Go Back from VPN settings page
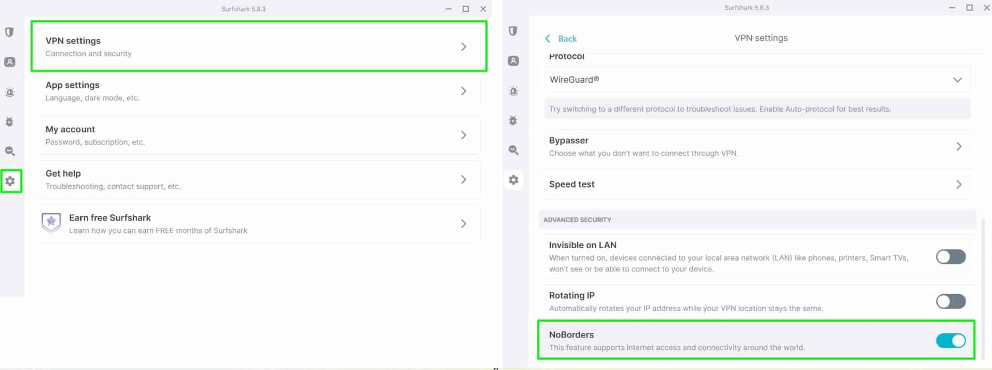992x370 pixels. 561,38
